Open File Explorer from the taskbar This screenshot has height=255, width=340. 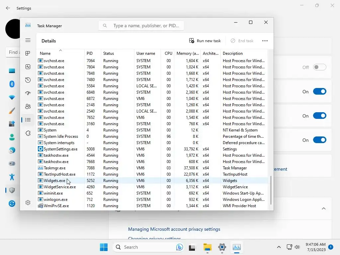coord(207,247)
